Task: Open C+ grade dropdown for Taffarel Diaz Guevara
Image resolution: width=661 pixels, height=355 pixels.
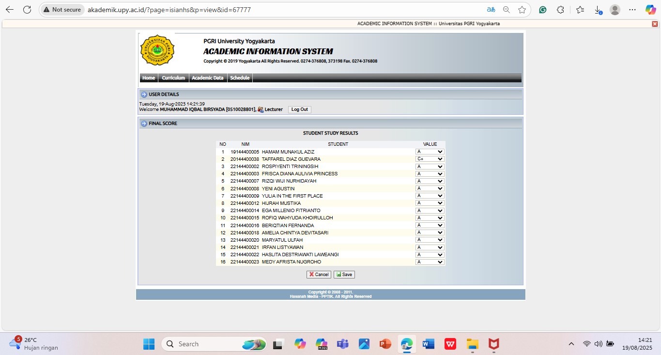Action: 430,159
